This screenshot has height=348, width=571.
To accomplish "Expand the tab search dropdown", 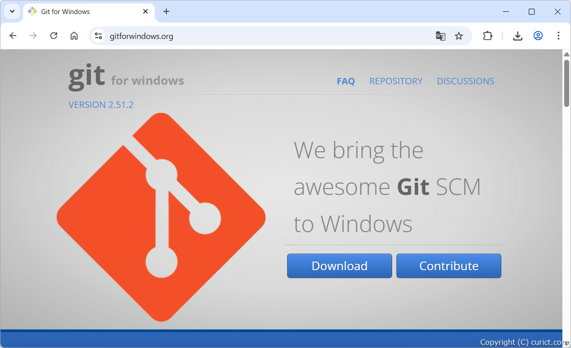I will (x=12, y=11).
